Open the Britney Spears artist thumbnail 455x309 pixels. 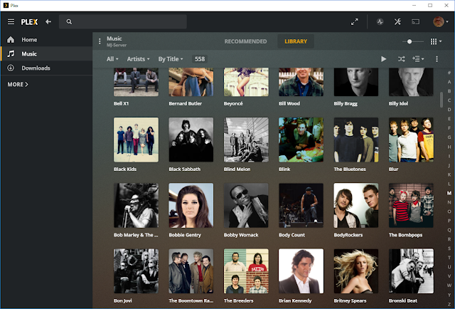356,271
